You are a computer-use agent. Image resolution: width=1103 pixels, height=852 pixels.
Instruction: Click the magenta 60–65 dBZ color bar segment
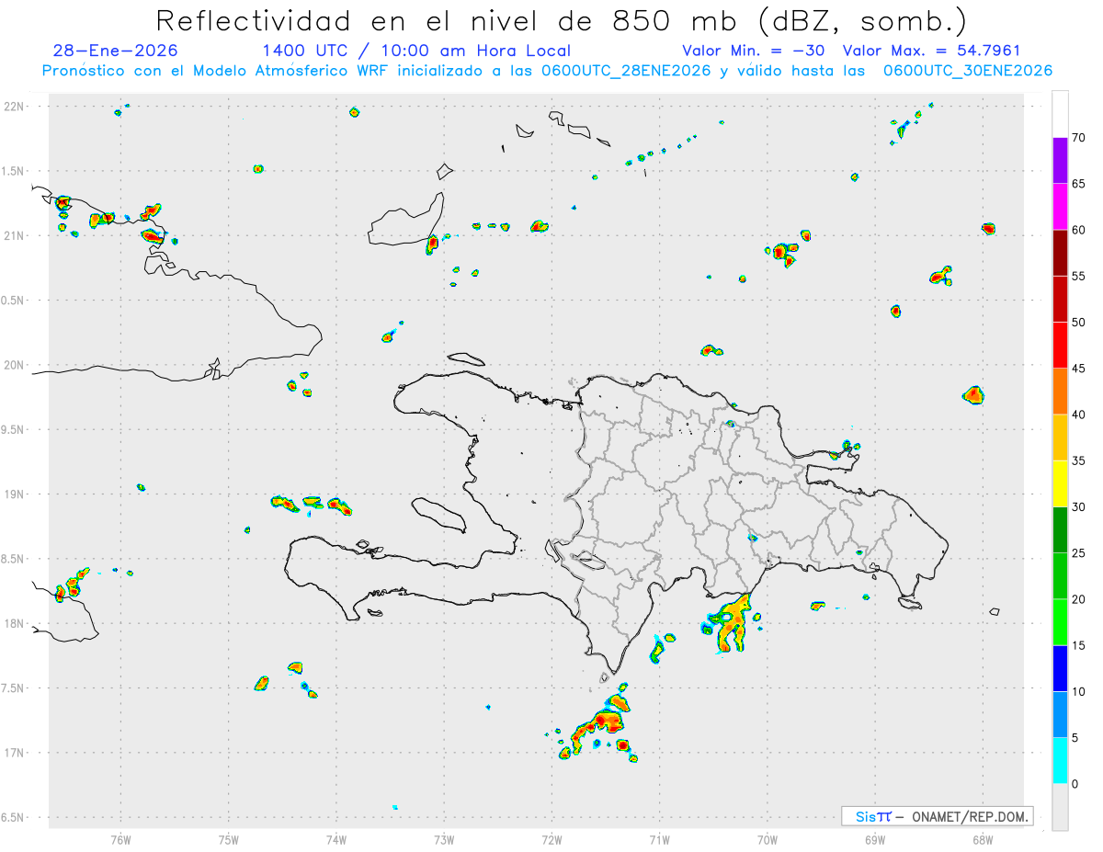pos(1060,207)
